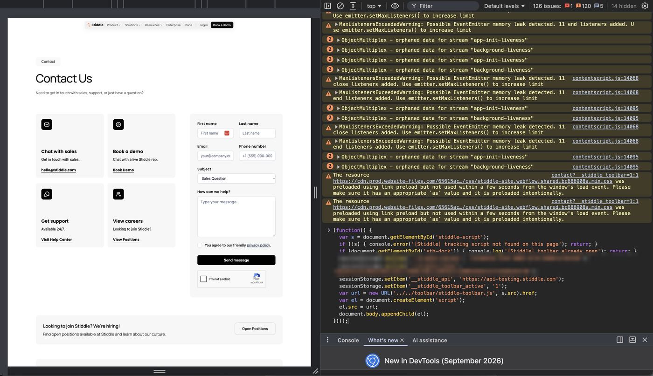Open the Solutions navbar dropdown

click(132, 25)
